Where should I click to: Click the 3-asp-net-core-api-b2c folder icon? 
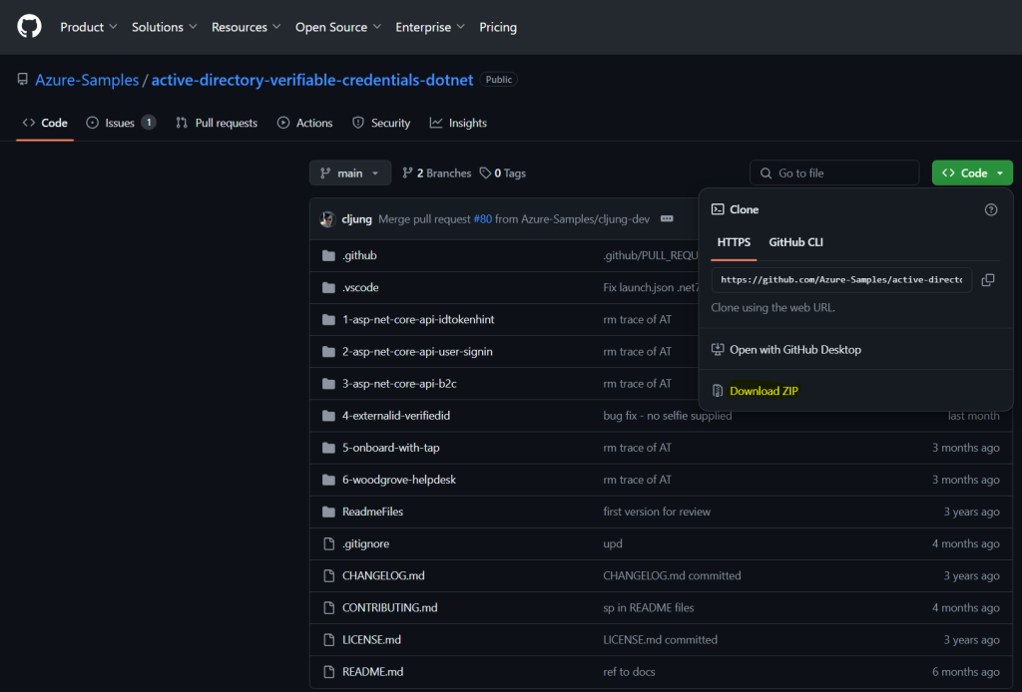pyautogui.click(x=328, y=384)
